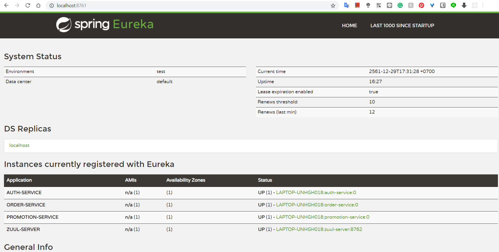Screen dimensions: 499x252
Task: Open the Pinterest save extension
Action: [x=421, y=5]
